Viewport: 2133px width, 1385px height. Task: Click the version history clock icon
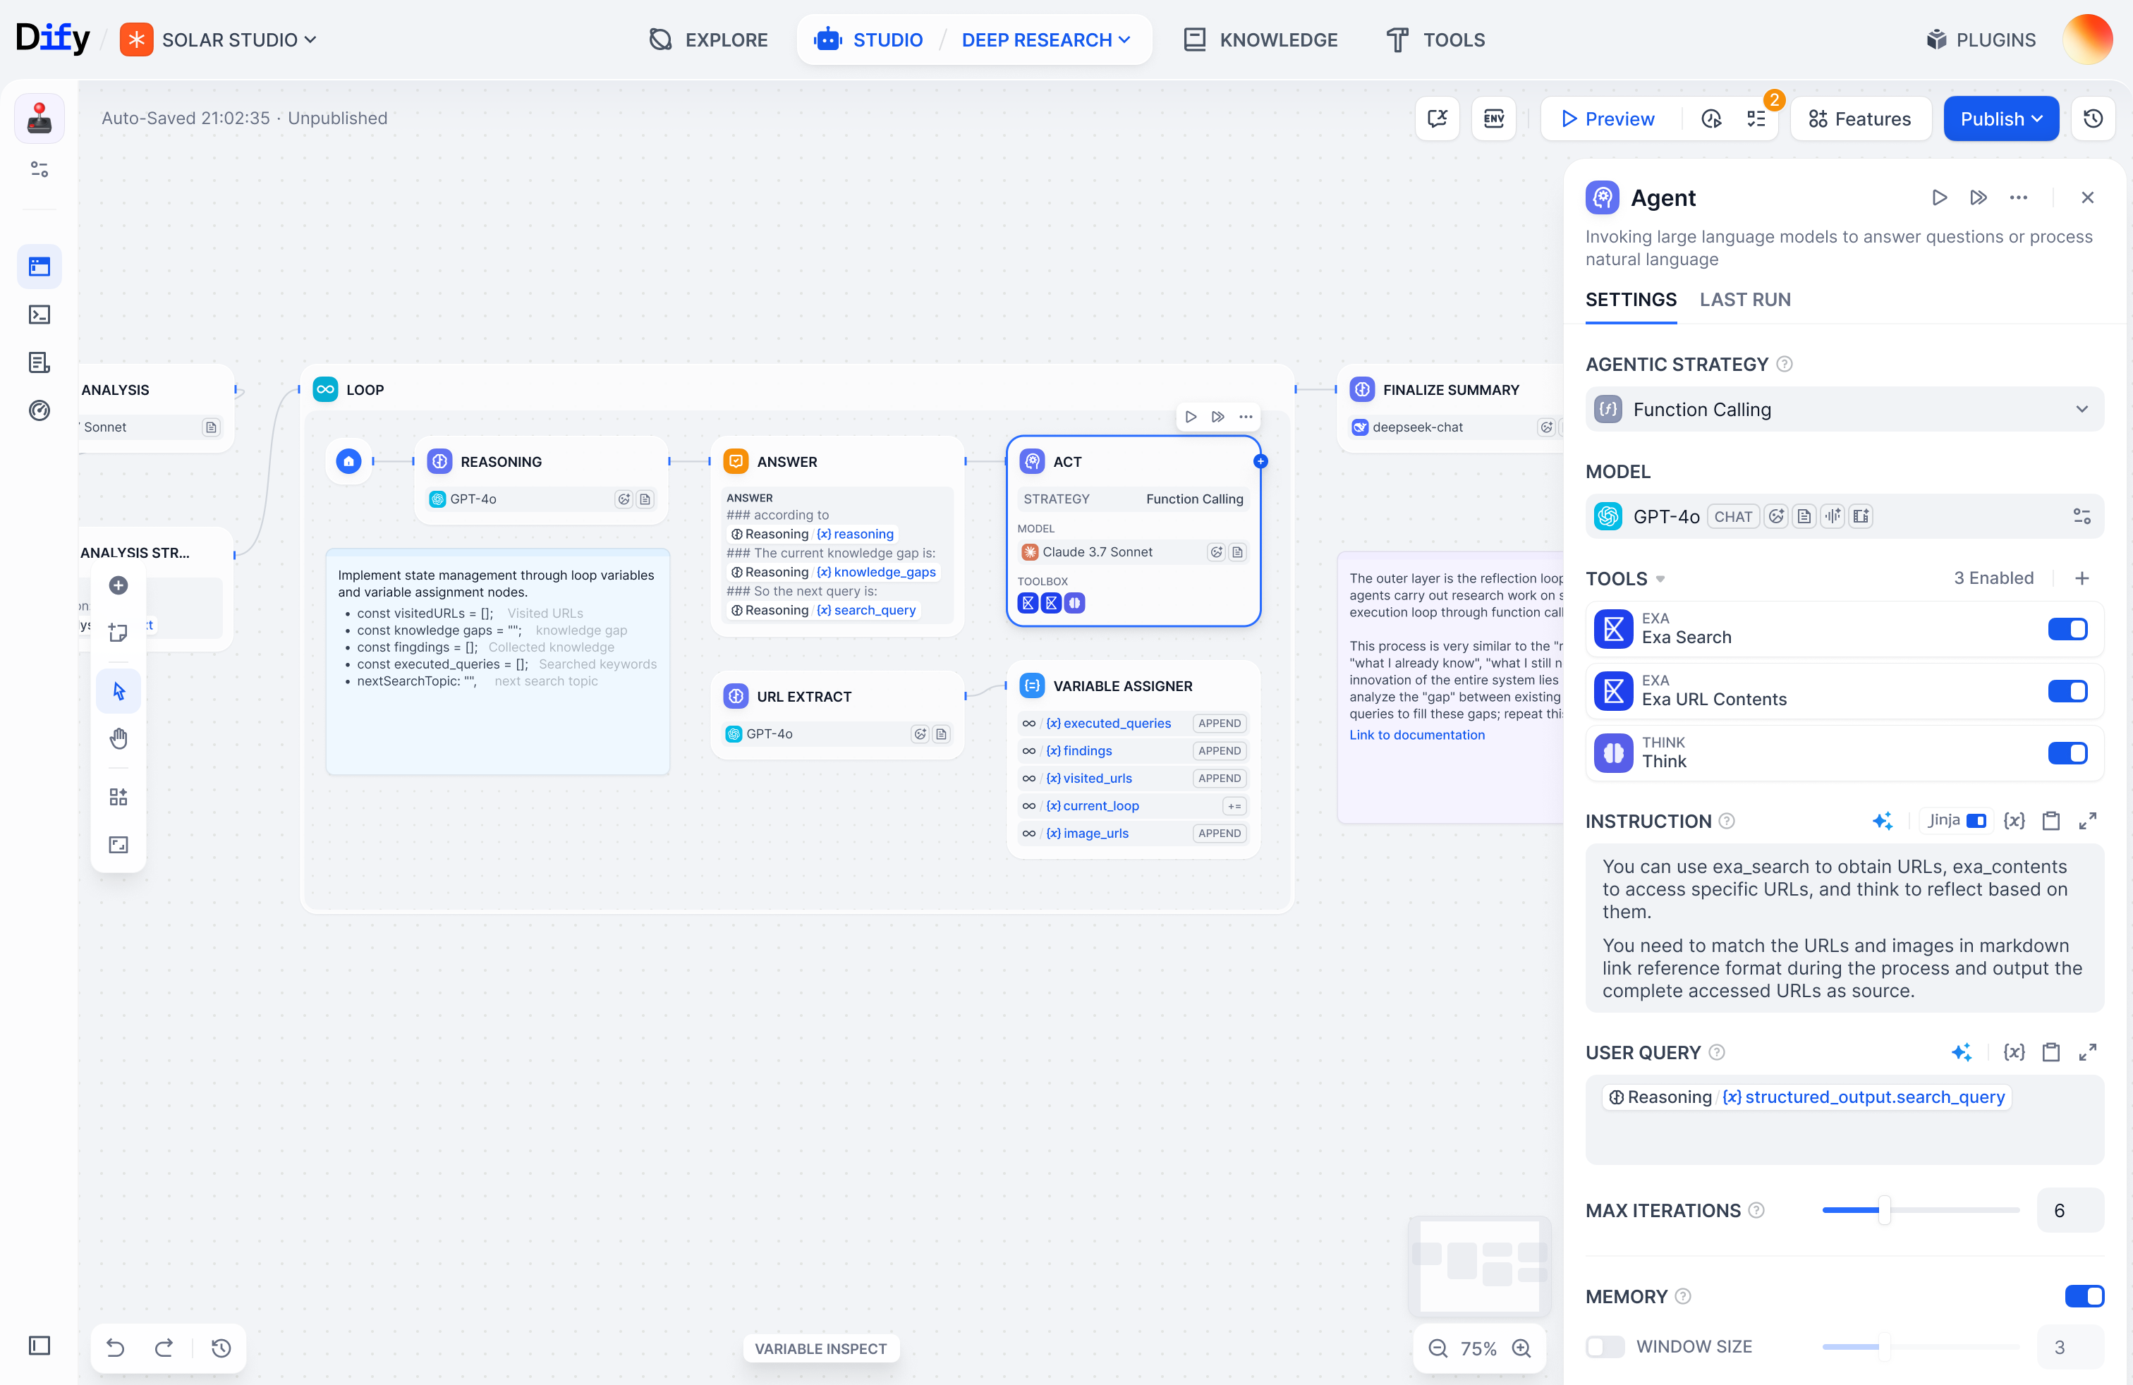click(2093, 118)
